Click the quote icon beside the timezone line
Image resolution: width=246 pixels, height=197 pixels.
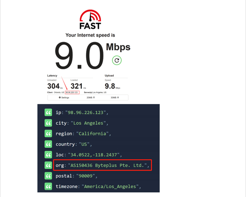48,186
